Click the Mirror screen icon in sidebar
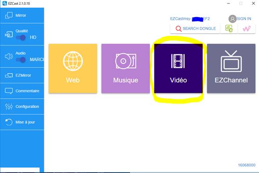Image resolution: width=259 pixels, height=173 pixels. coord(9,15)
